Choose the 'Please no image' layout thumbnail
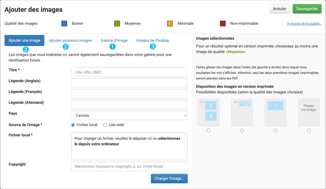The width and height of the screenshot is (326, 189). [309, 112]
